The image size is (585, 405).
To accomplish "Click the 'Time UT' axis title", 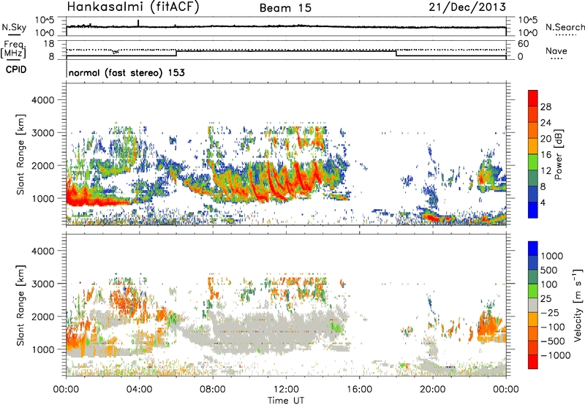I will [286, 401].
